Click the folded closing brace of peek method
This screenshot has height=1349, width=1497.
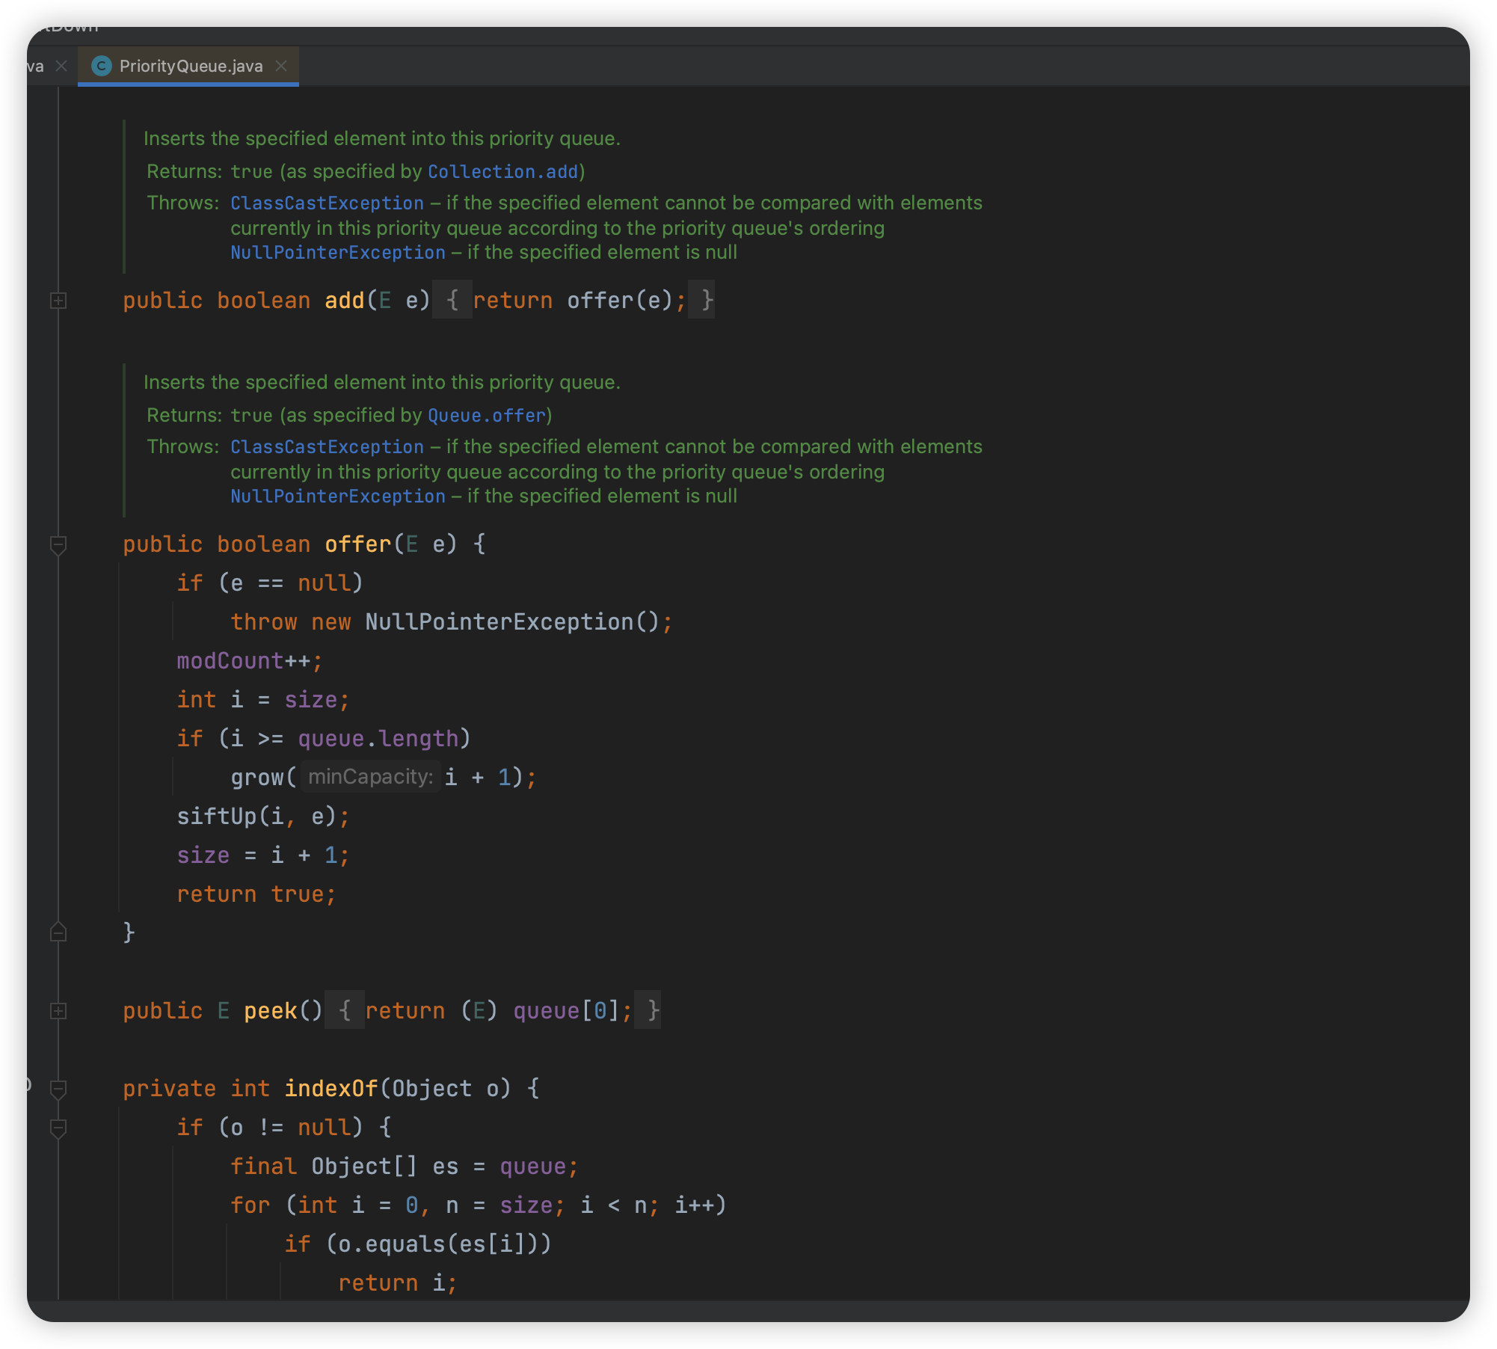click(x=653, y=1011)
